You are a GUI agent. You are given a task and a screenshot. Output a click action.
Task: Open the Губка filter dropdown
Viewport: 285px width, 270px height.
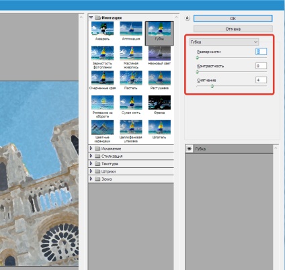pos(224,42)
